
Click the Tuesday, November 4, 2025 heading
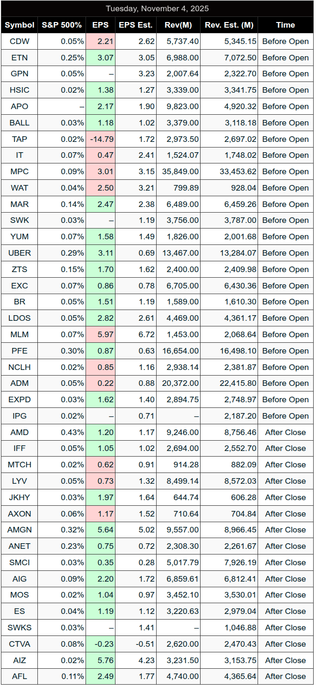tap(157, 8)
